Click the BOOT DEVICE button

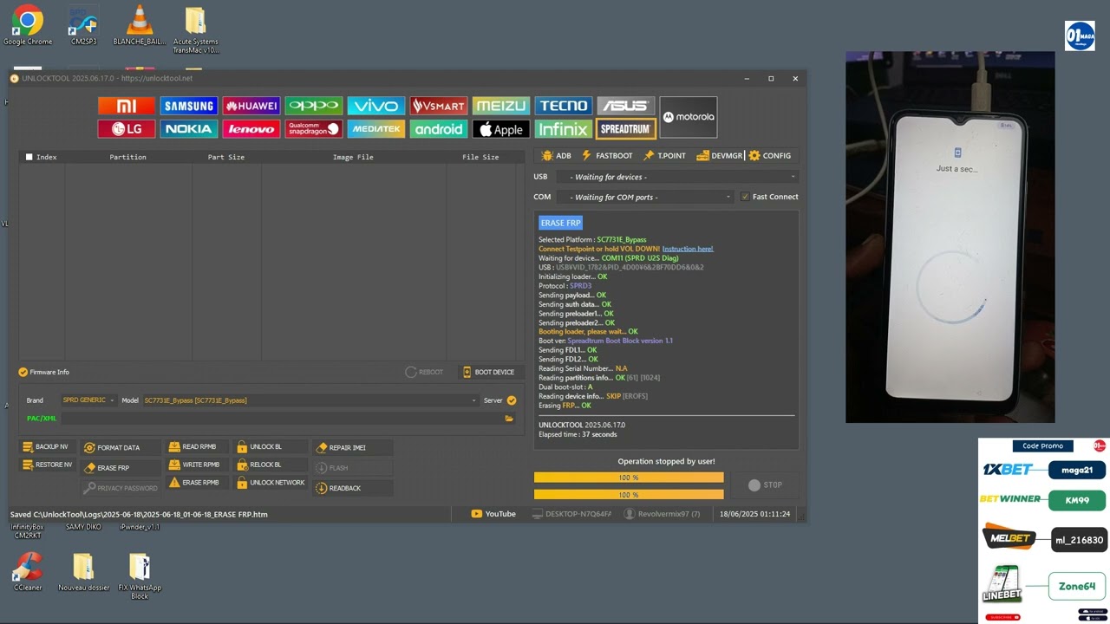point(489,372)
